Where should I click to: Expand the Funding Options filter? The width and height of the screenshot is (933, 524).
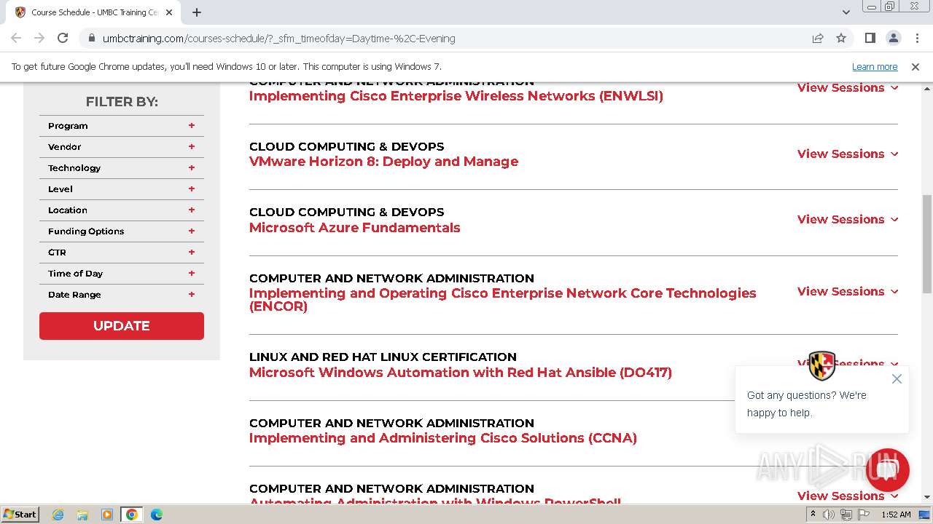coord(122,231)
